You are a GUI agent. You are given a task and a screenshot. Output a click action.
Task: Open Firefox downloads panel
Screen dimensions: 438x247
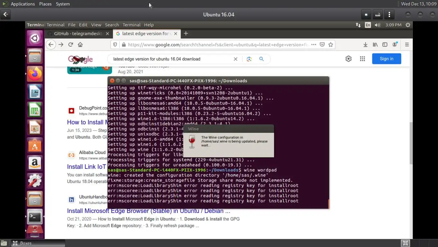365,45
